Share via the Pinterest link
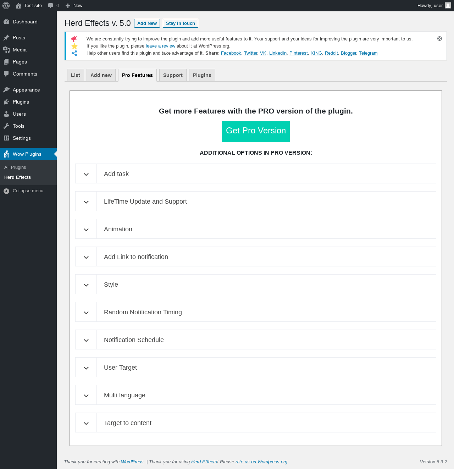This screenshot has width=454, height=469. pyautogui.click(x=298, y=53)
